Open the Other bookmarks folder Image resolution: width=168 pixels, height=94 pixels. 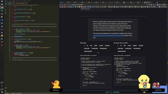click(x=163, y=7)
